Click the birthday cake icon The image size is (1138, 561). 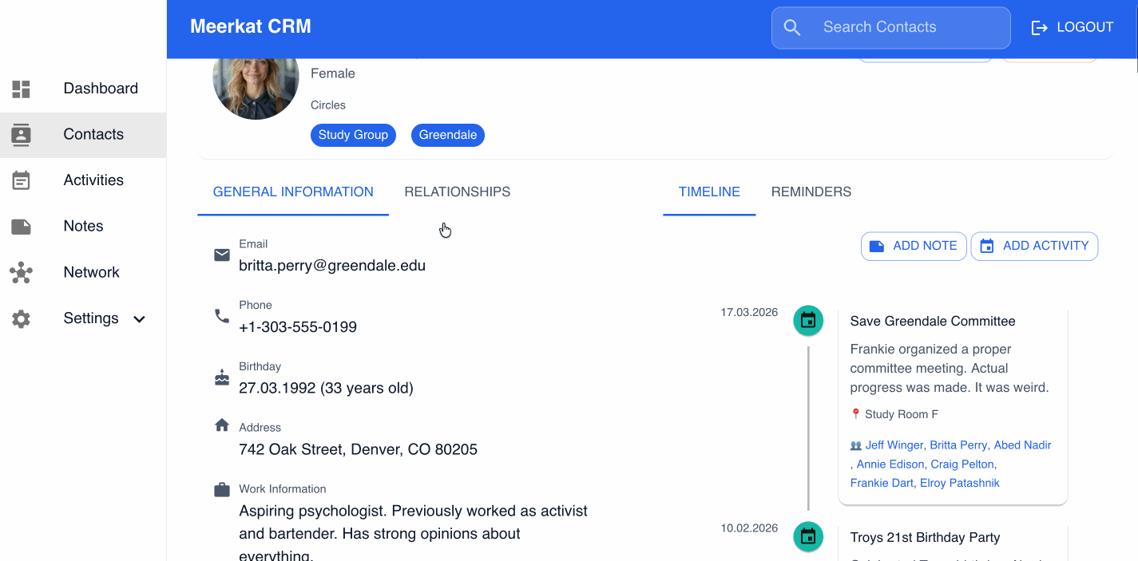click(222, 377)
